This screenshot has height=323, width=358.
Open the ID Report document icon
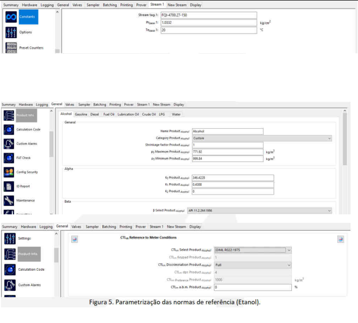(x=9, y=186)
